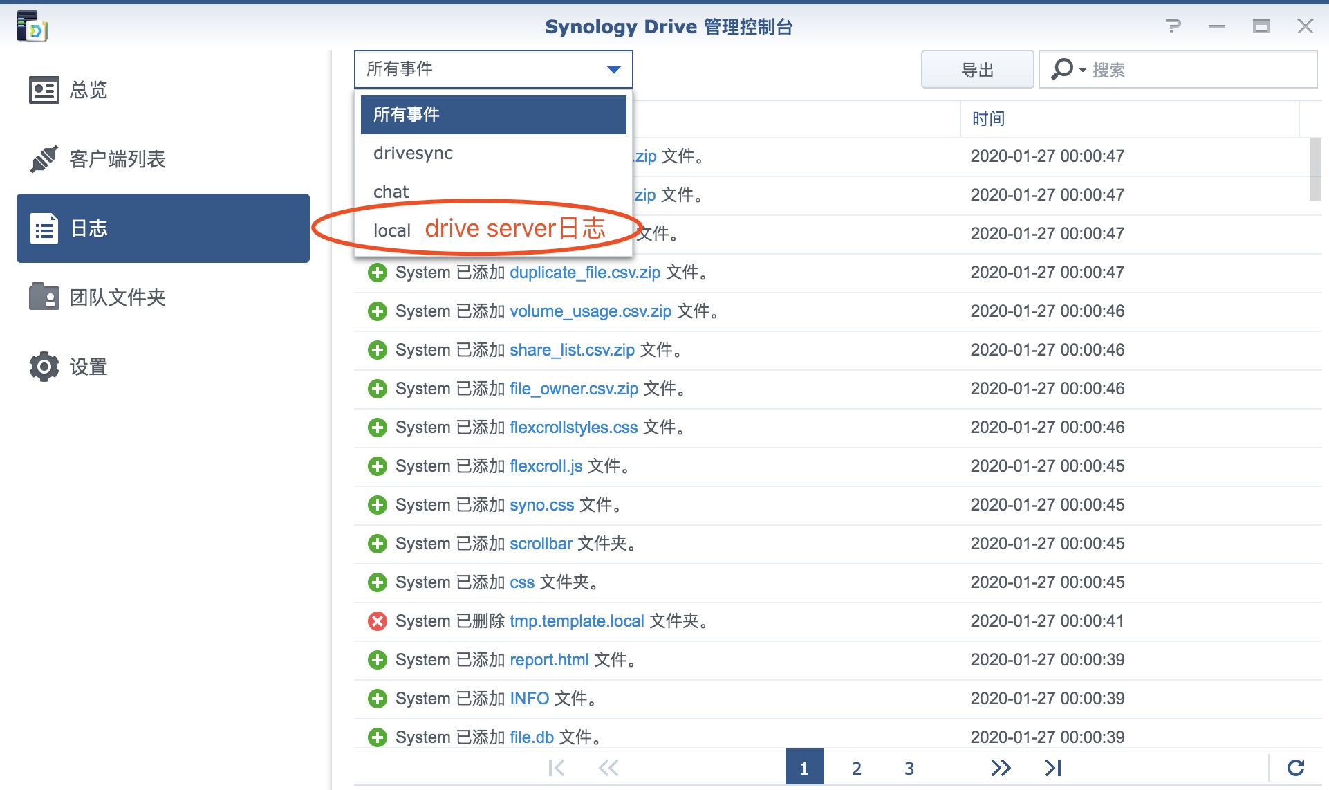The width and height of the screenshot is (1329, 790).
Task: Minimize the Drive admin console window
Action: click(1217, 26)
